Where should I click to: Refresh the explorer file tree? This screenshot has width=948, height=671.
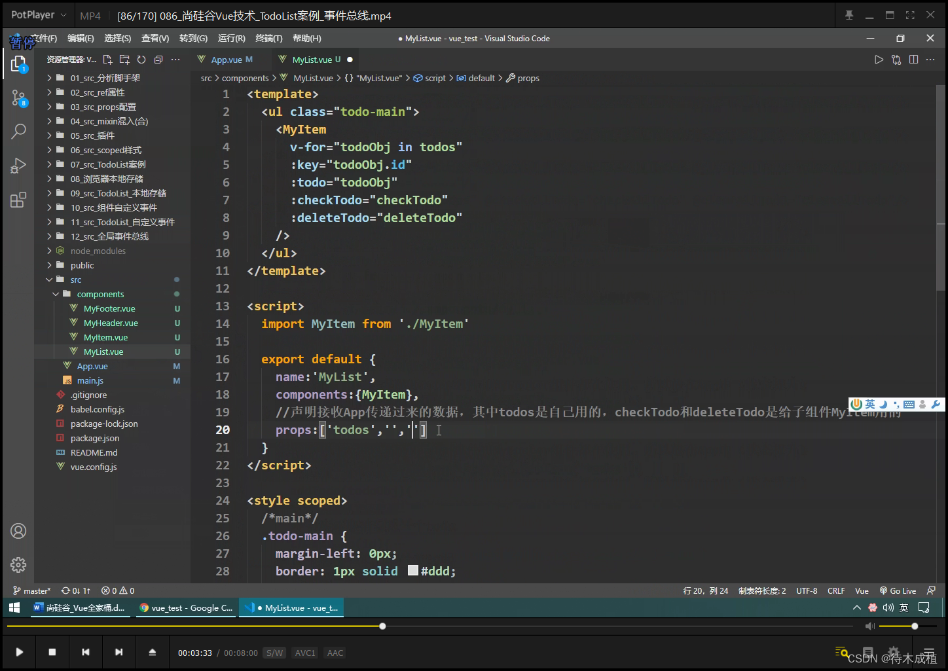[x=141, y=60]
